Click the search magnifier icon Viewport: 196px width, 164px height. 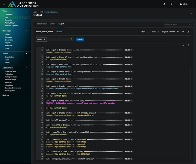coord(71,39)
